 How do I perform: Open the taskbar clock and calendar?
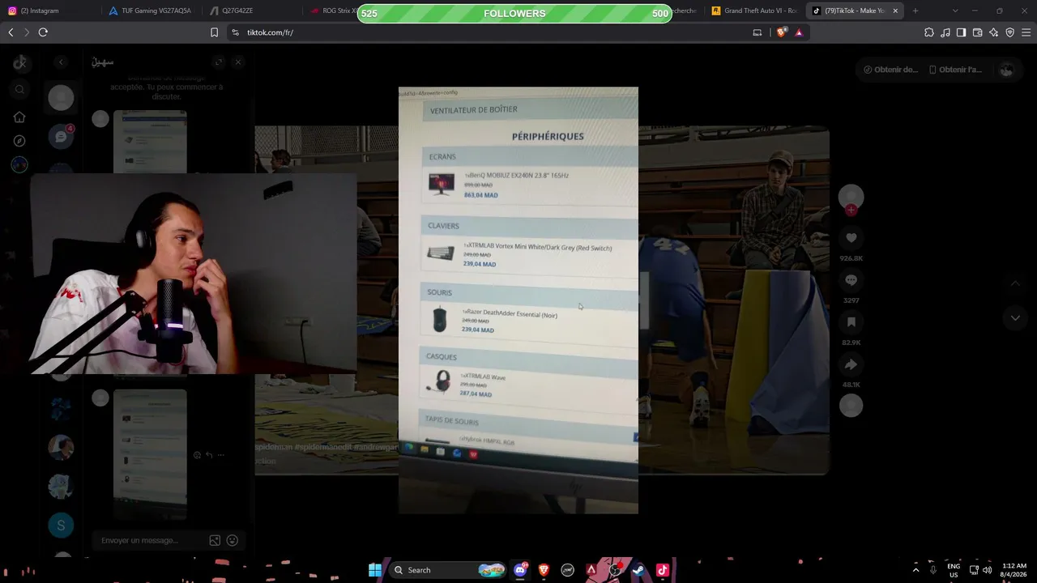(x=1014, y=570)
